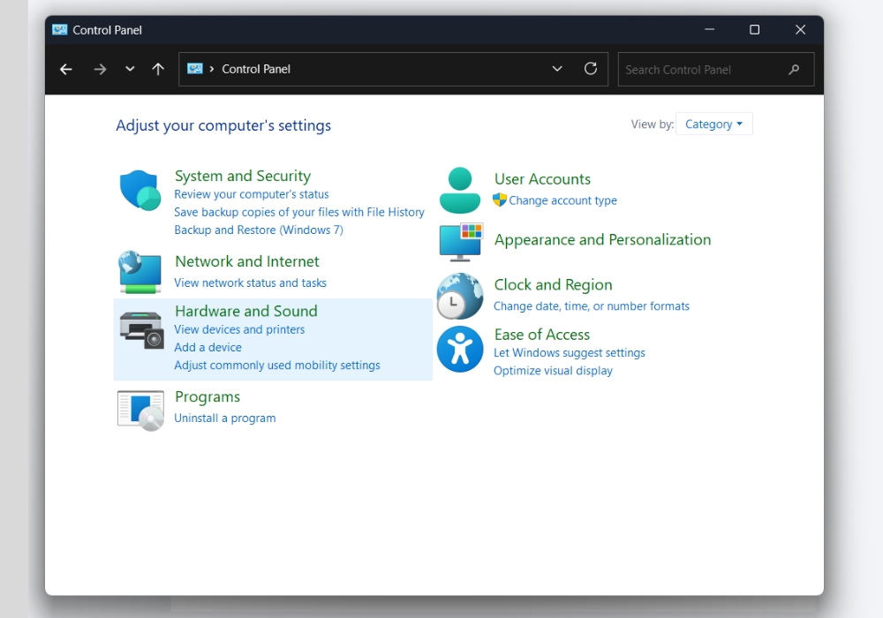Go forward with the forward arrow
Image resolution: width=883 pixels, height=618 pixels.
click(100, 69)
